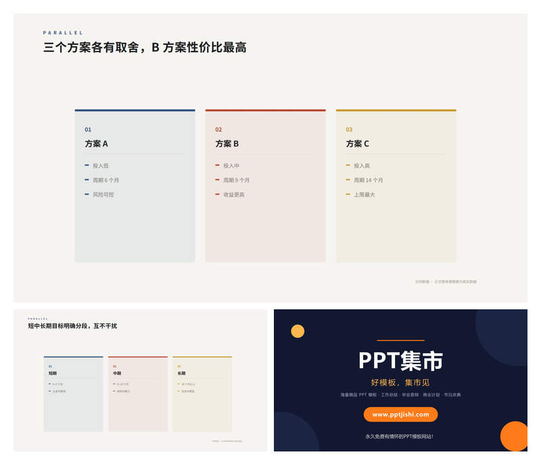
Task: Open the www.pptjishi.com orange button
Action: click(x=400, y=414)
